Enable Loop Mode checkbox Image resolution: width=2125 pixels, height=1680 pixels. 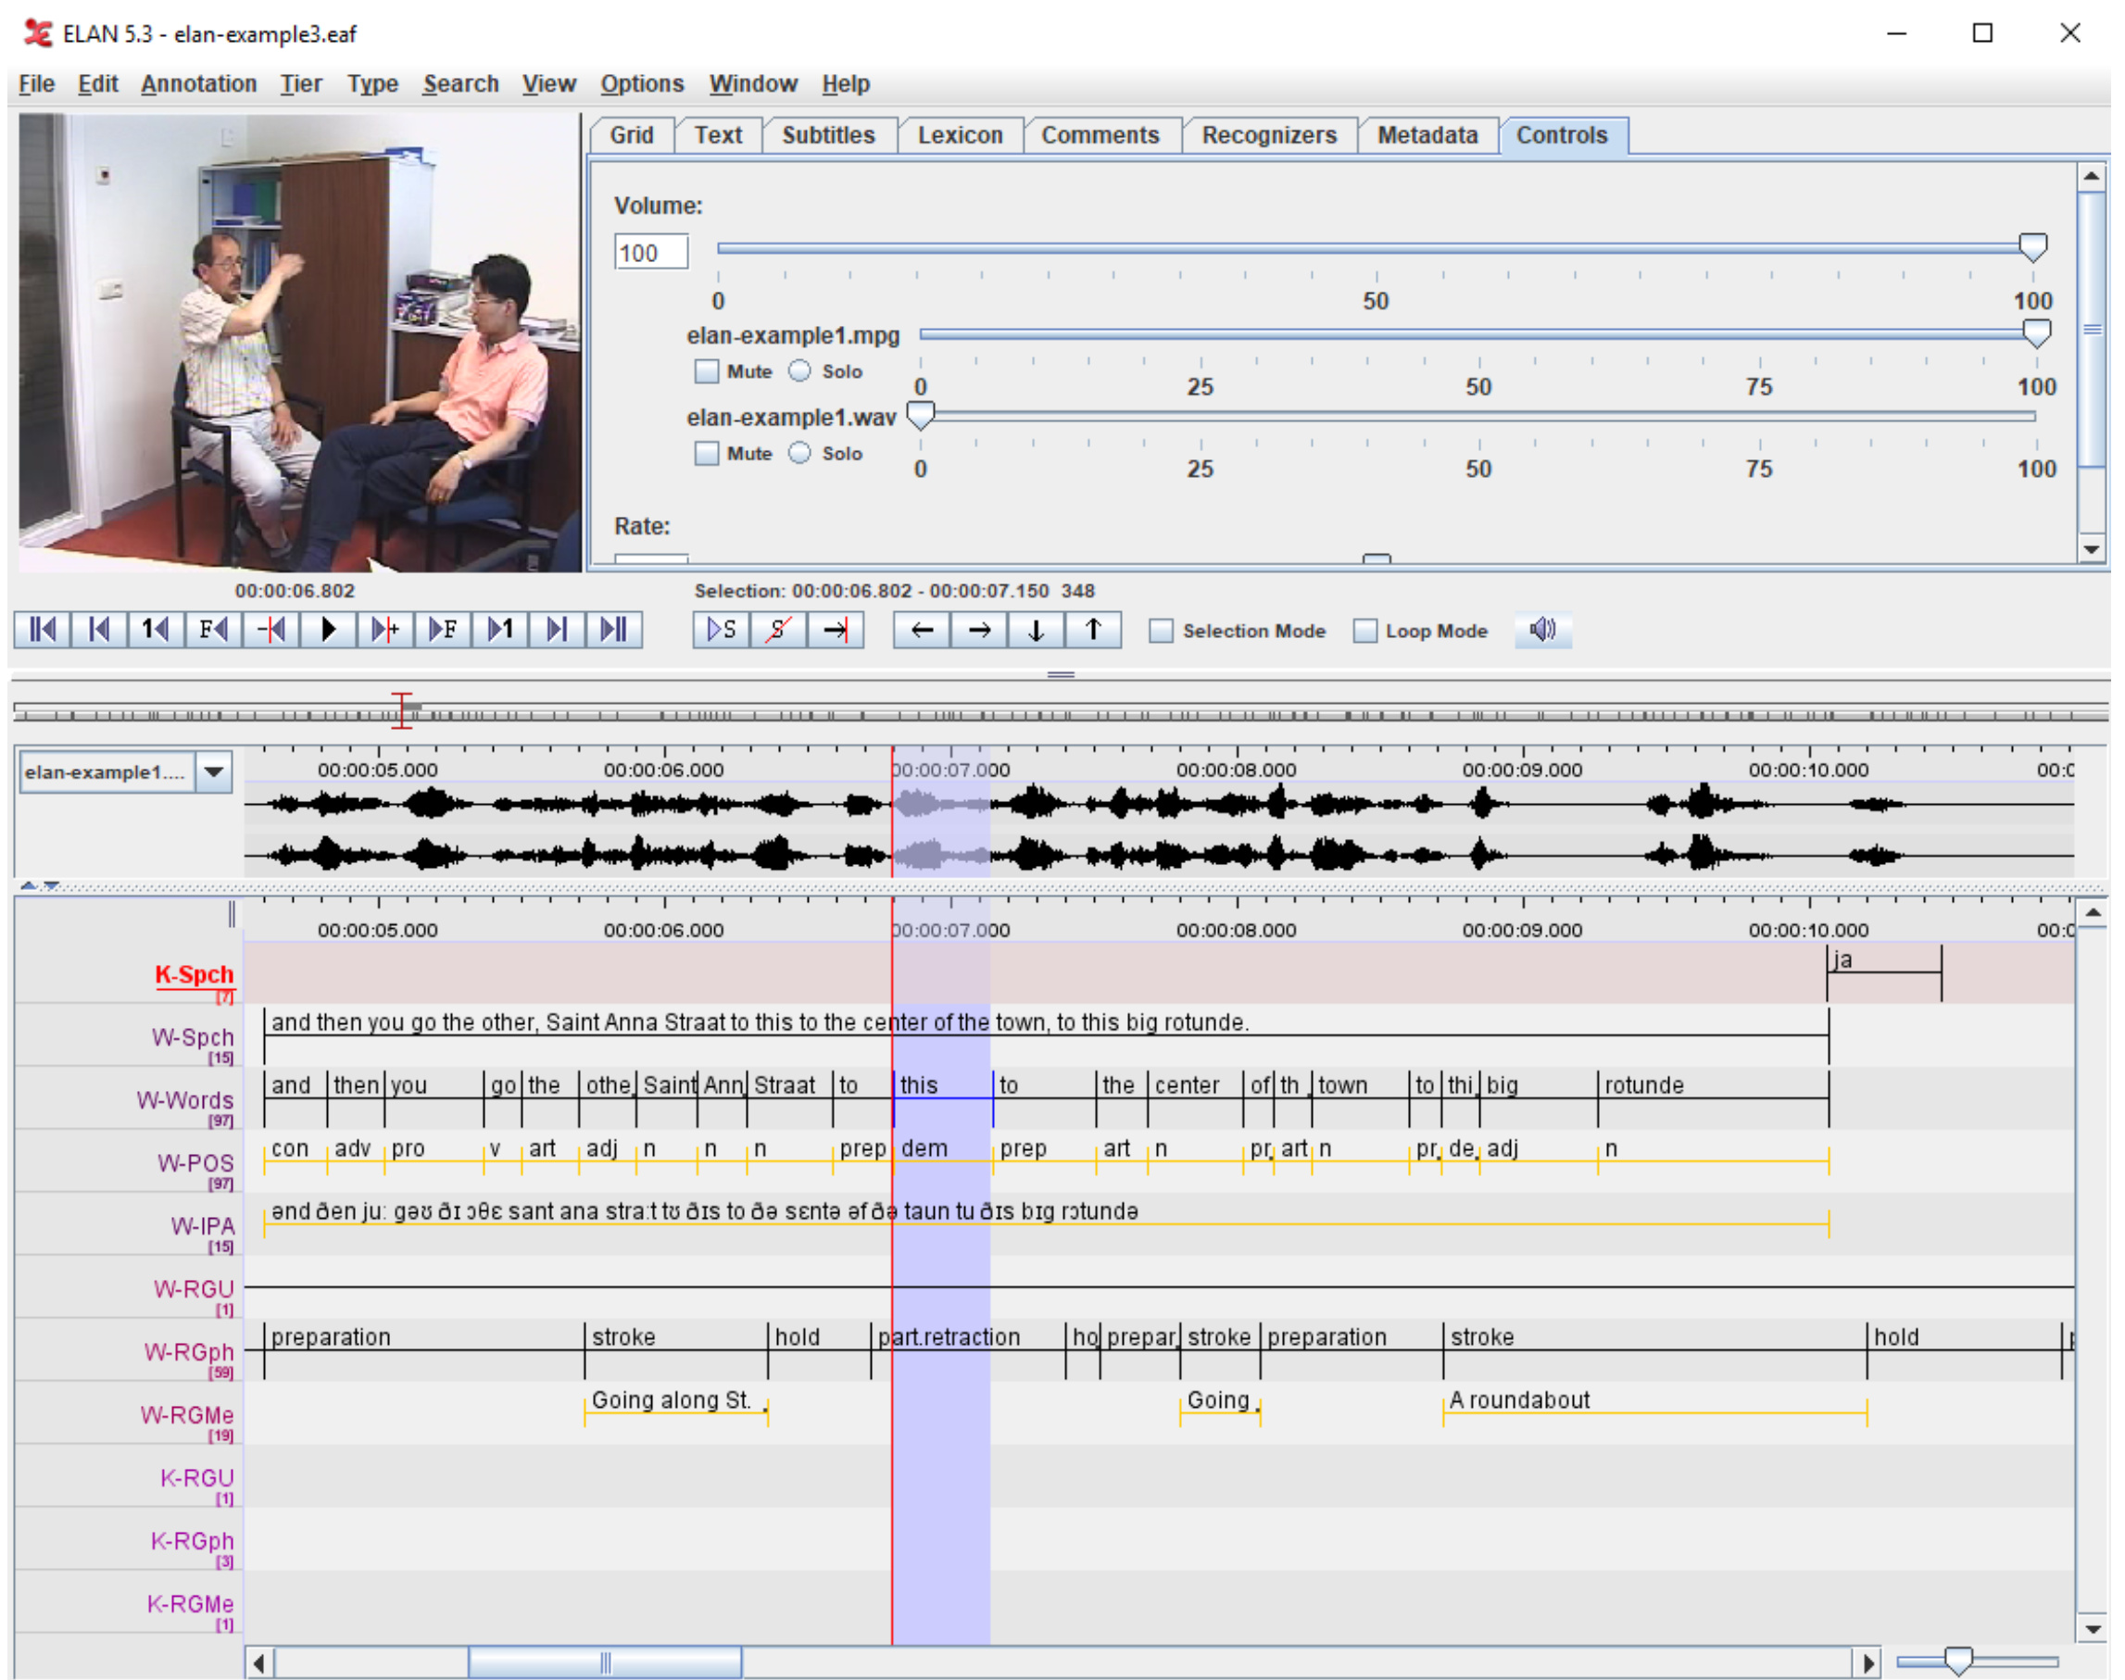click(x=1364, y=631)
